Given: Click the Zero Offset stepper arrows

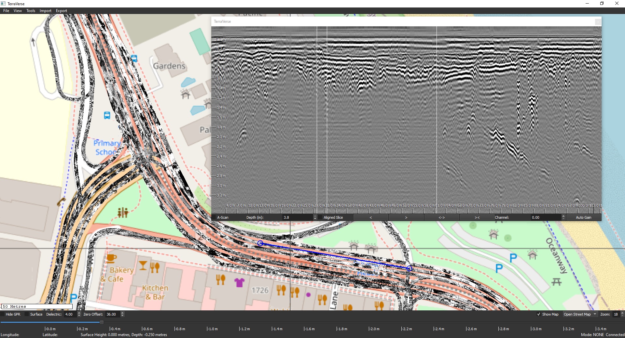Looking at the screenshot, I should 122,314.
